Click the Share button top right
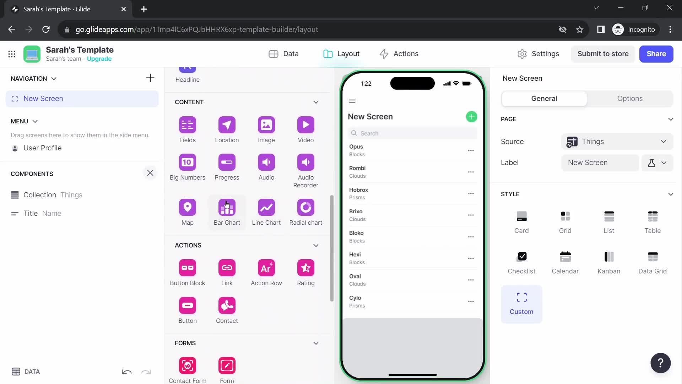 (x=657, y=53)
